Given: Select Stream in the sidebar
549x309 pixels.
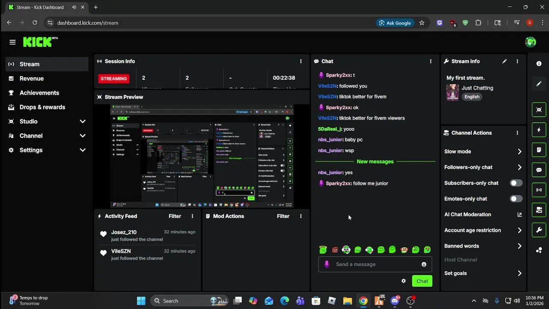Looking at the screenshot, I should click(x=47, y=64).
